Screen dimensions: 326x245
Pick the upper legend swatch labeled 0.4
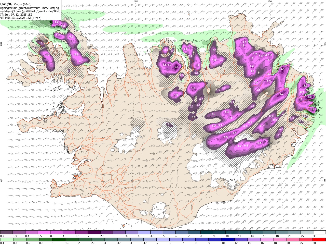tap(31, 232)
